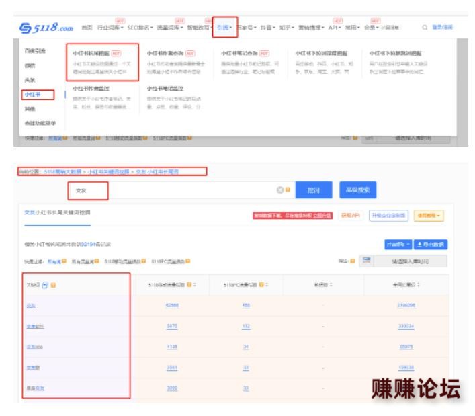Click the help icon beside 5118PC流量词 filter
Image resolution: width=475 pixels, height=416 pixels.
click(188, 261)
